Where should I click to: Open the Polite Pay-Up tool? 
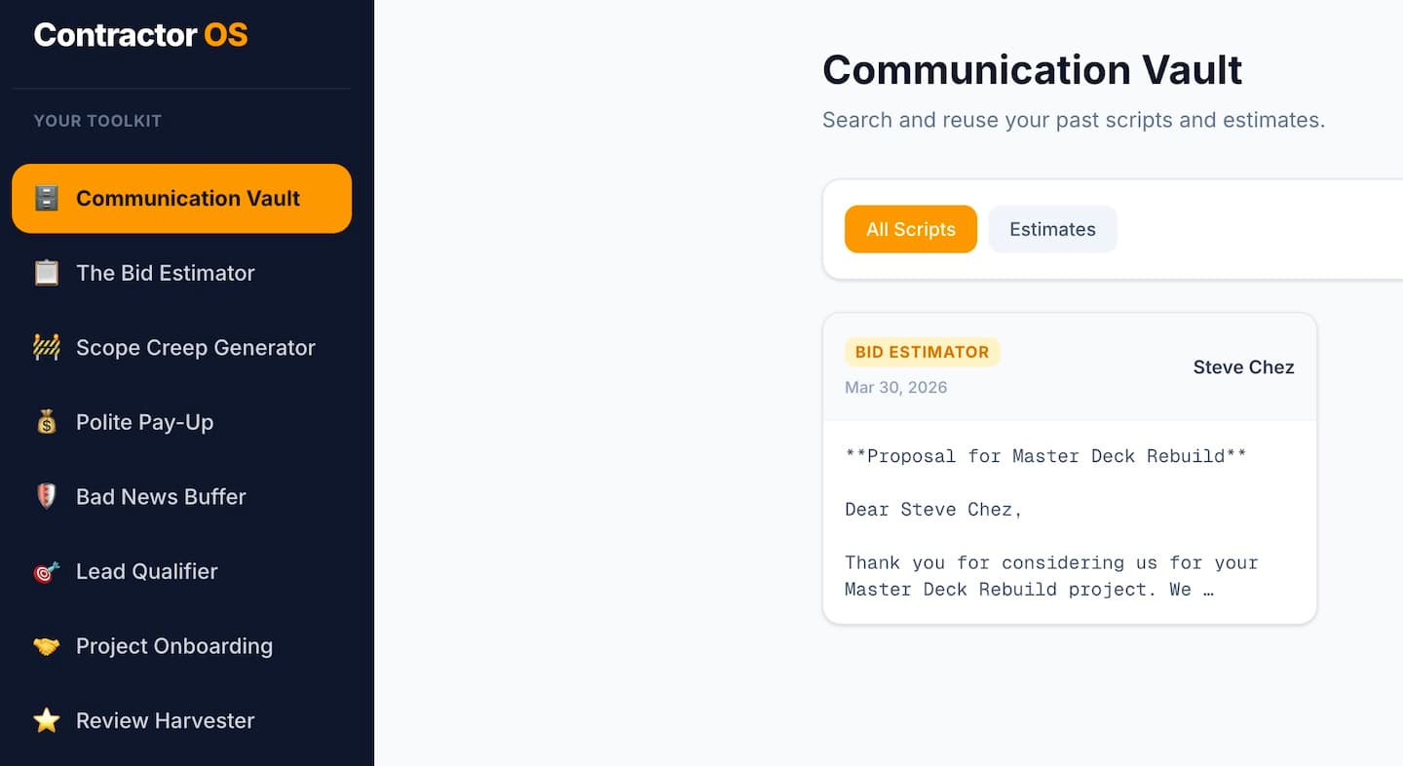pyautogui.click(x=145, y=422)
